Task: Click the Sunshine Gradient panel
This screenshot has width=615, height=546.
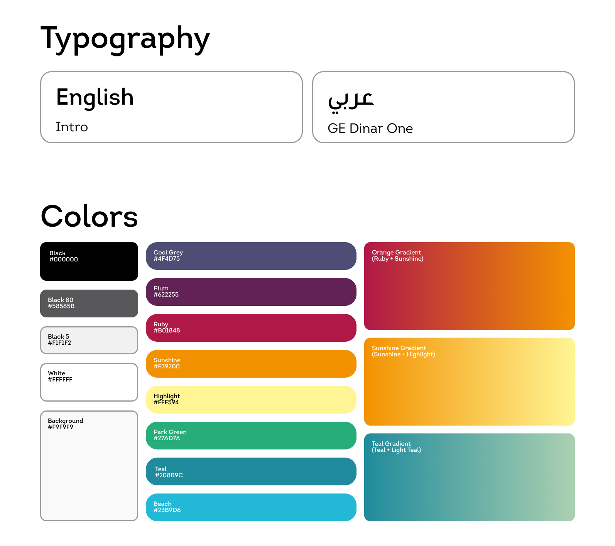Action: (x=470, y=382)
